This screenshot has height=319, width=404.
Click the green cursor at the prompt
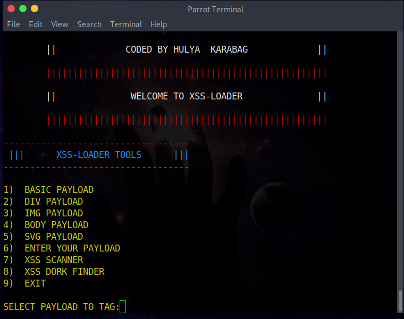tap(123, 307)
